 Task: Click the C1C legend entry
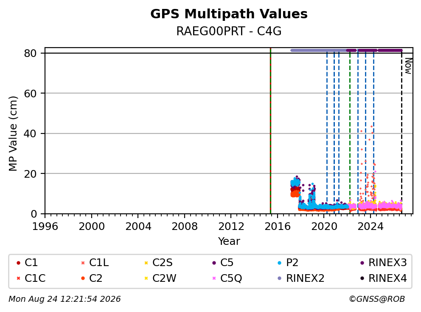(x=31, y=278)
